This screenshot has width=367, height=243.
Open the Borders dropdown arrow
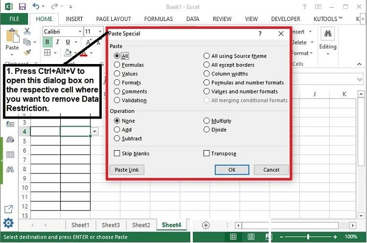pyautogui.click(x=55, y=52)
